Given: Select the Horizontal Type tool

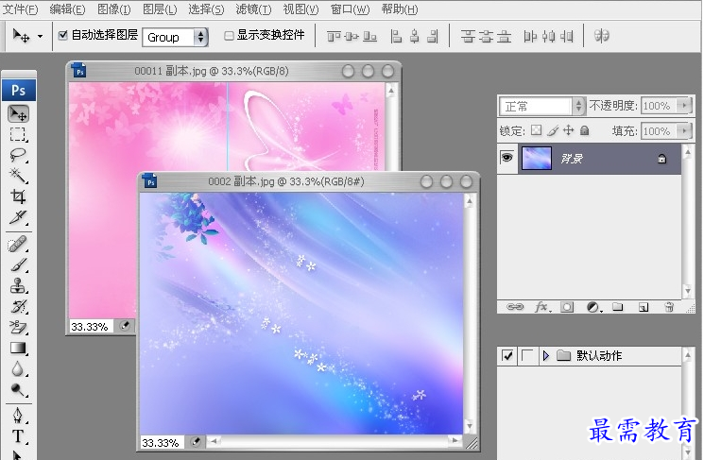Looking at the screenshot, I should click(18, 436).
